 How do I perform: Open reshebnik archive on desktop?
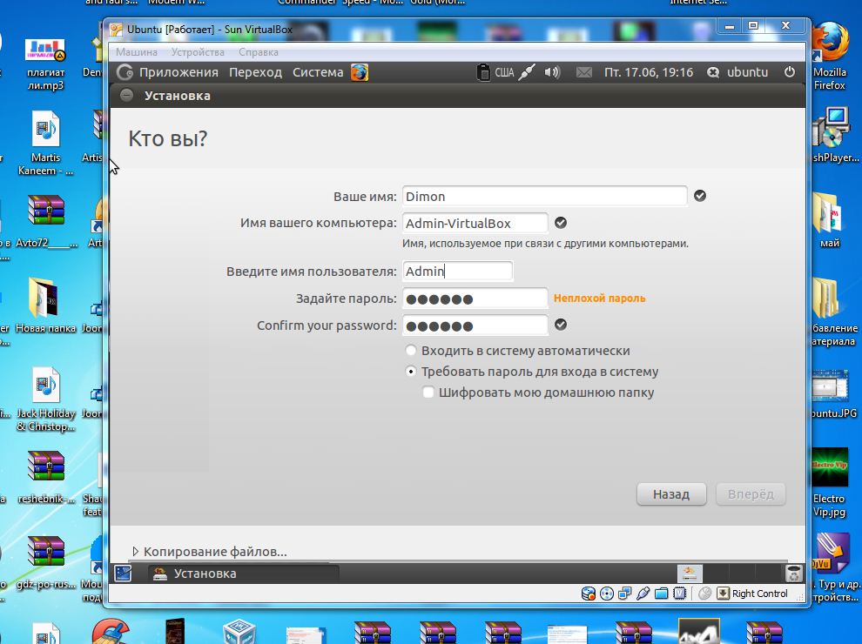tap(45, 477)
